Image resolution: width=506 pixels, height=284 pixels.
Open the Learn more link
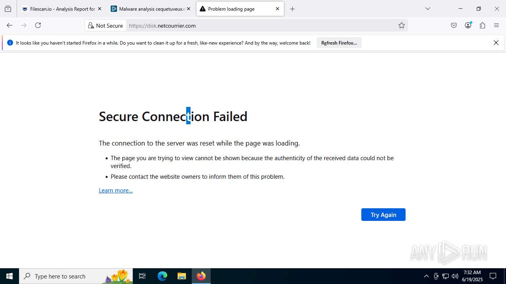point(116,191)
